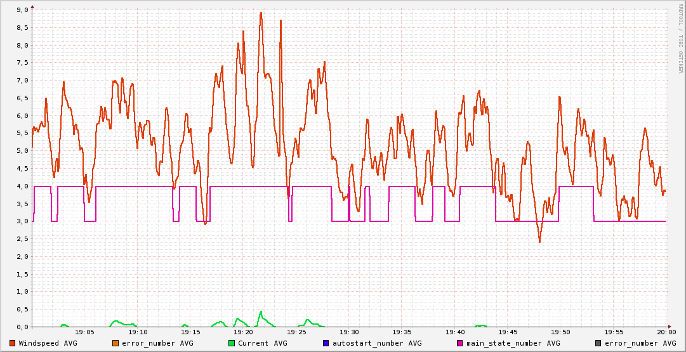Click the 19:05 time axis label
This screenshot has width=686, height=352.
(x=85, y=332)
